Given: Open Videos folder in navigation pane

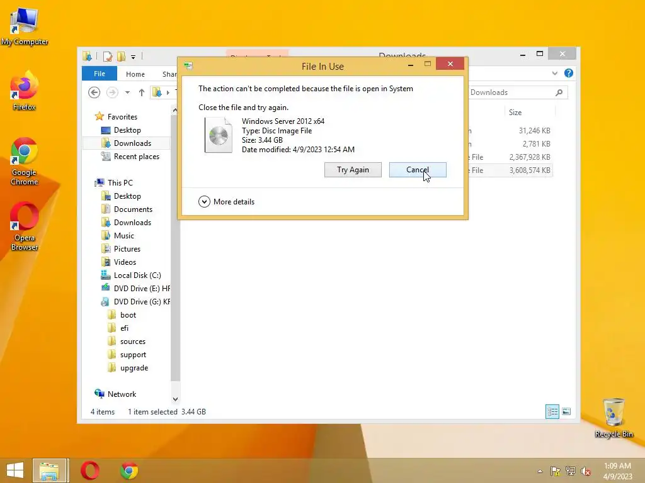Looking at the screenshot, I should tap(119, 262).
